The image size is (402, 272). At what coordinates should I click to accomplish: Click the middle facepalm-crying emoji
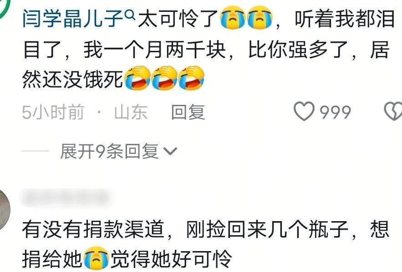(164, 78)
